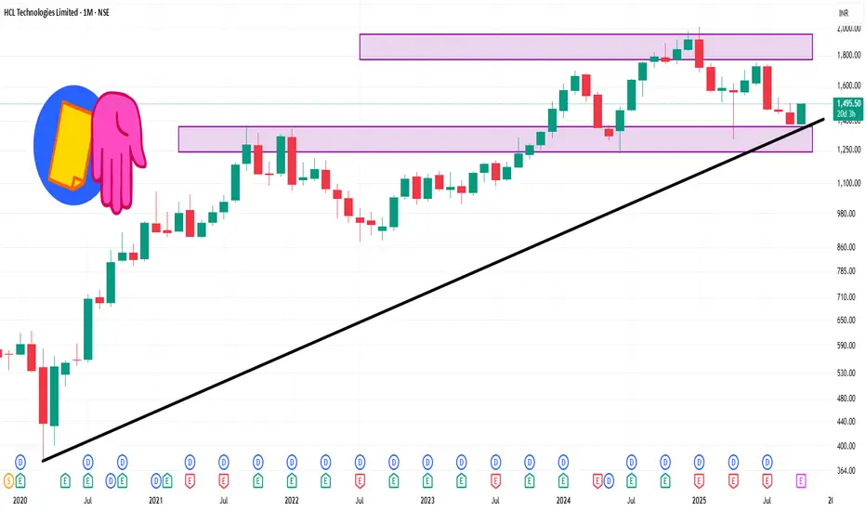Click the 2023 year label
This screenshot has width=866, height=511.
pos(426,500)
